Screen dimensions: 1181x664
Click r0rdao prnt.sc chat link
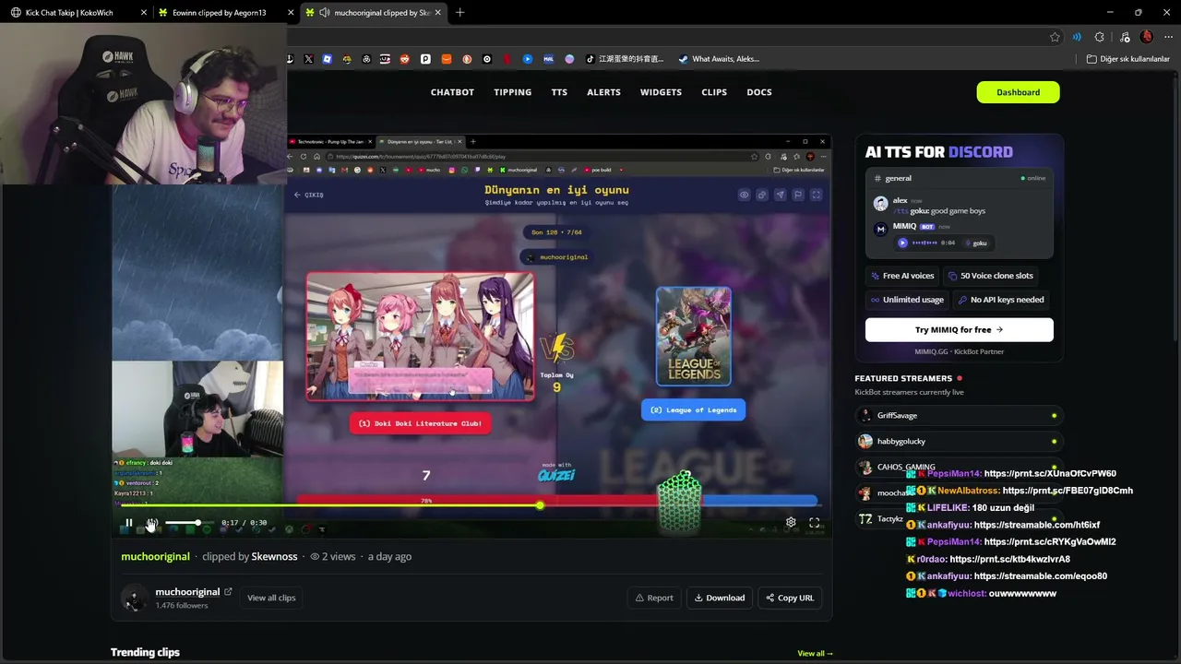(x=1009, y=559)
